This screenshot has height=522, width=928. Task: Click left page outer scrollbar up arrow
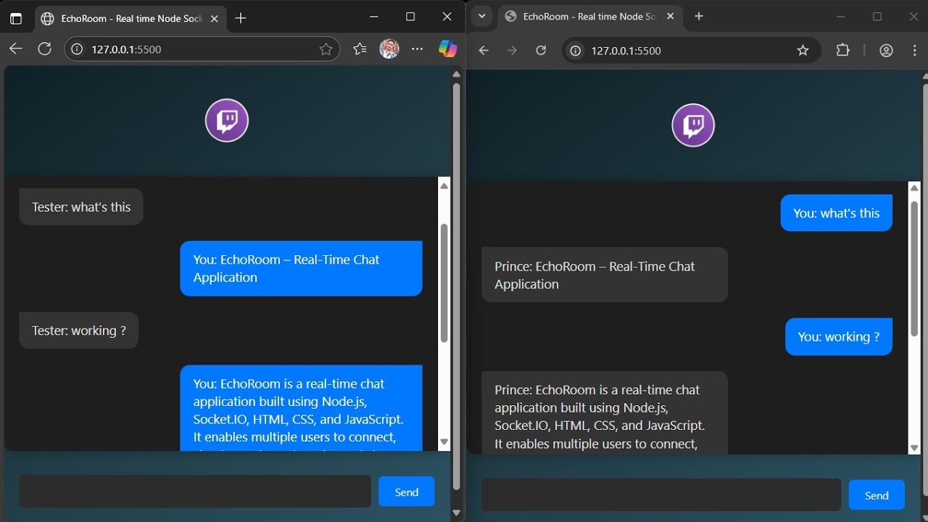coord(456,74)
